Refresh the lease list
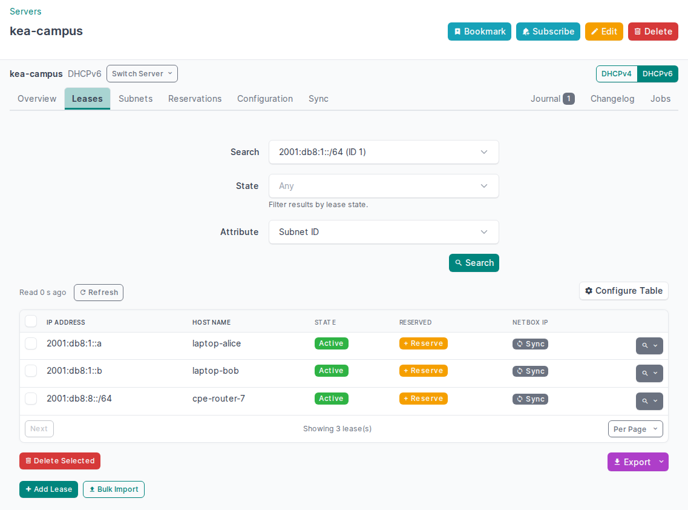 [99, 293]
